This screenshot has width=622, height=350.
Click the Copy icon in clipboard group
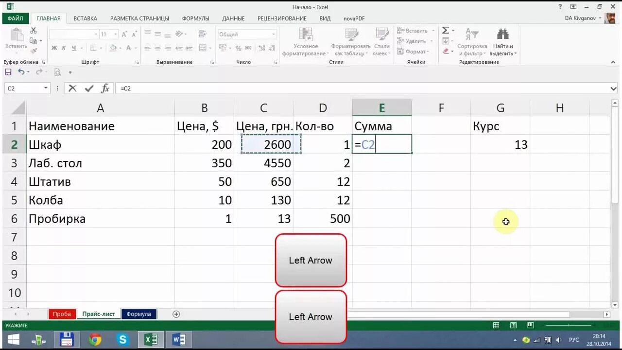pyautogui.click(x=34, y=41)
